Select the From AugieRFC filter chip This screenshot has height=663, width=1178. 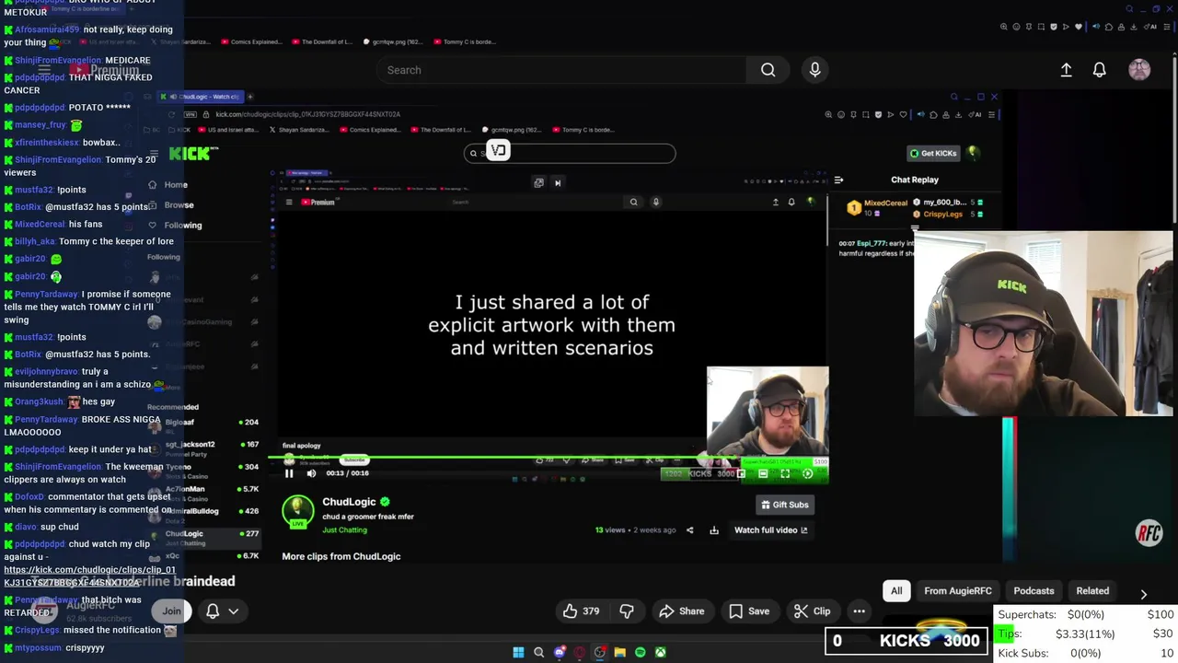pyautogui.click(x=958, y=591)
